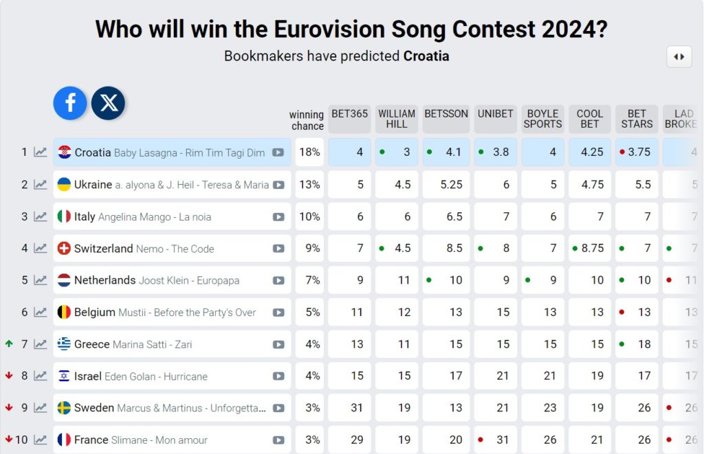The image size is (704, 454).
Task: Select the BET STARS column header
Action: [x=637, y=120]
